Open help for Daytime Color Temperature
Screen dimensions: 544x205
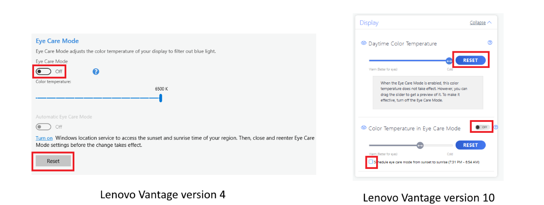490,43
